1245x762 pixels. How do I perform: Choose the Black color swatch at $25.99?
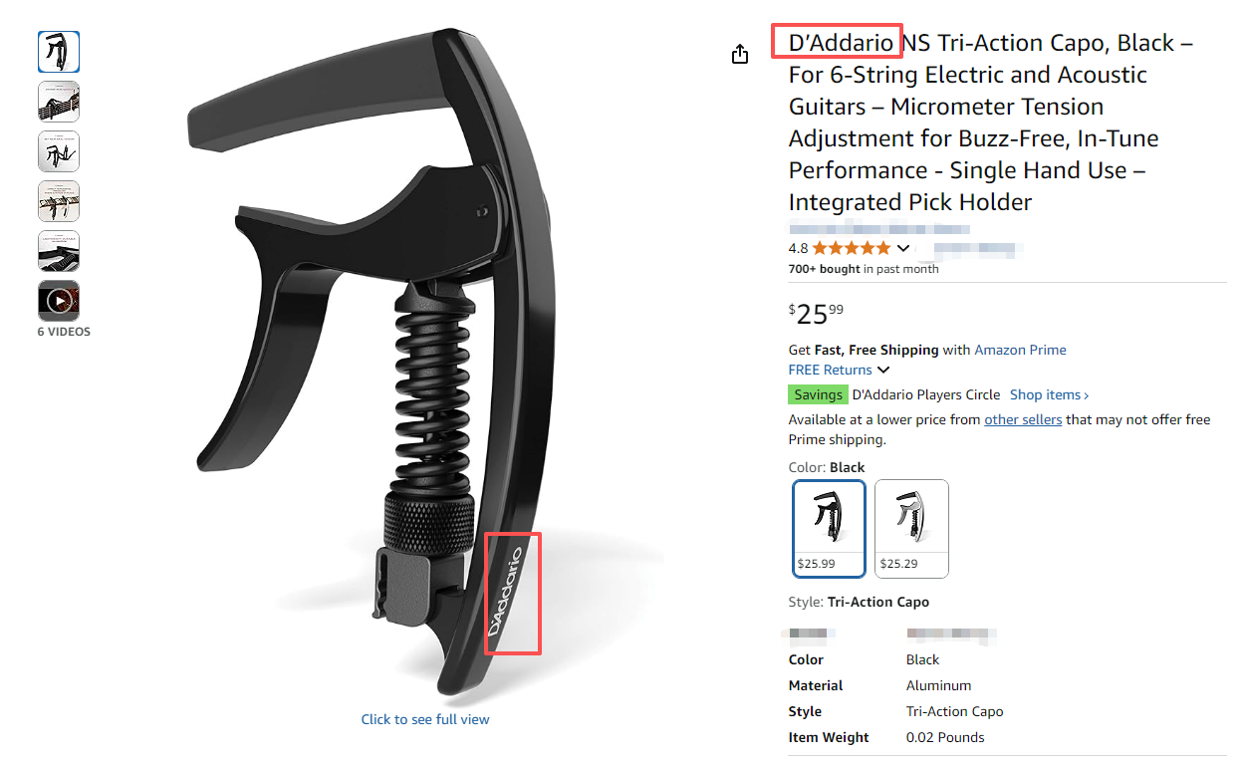point(830,529)
